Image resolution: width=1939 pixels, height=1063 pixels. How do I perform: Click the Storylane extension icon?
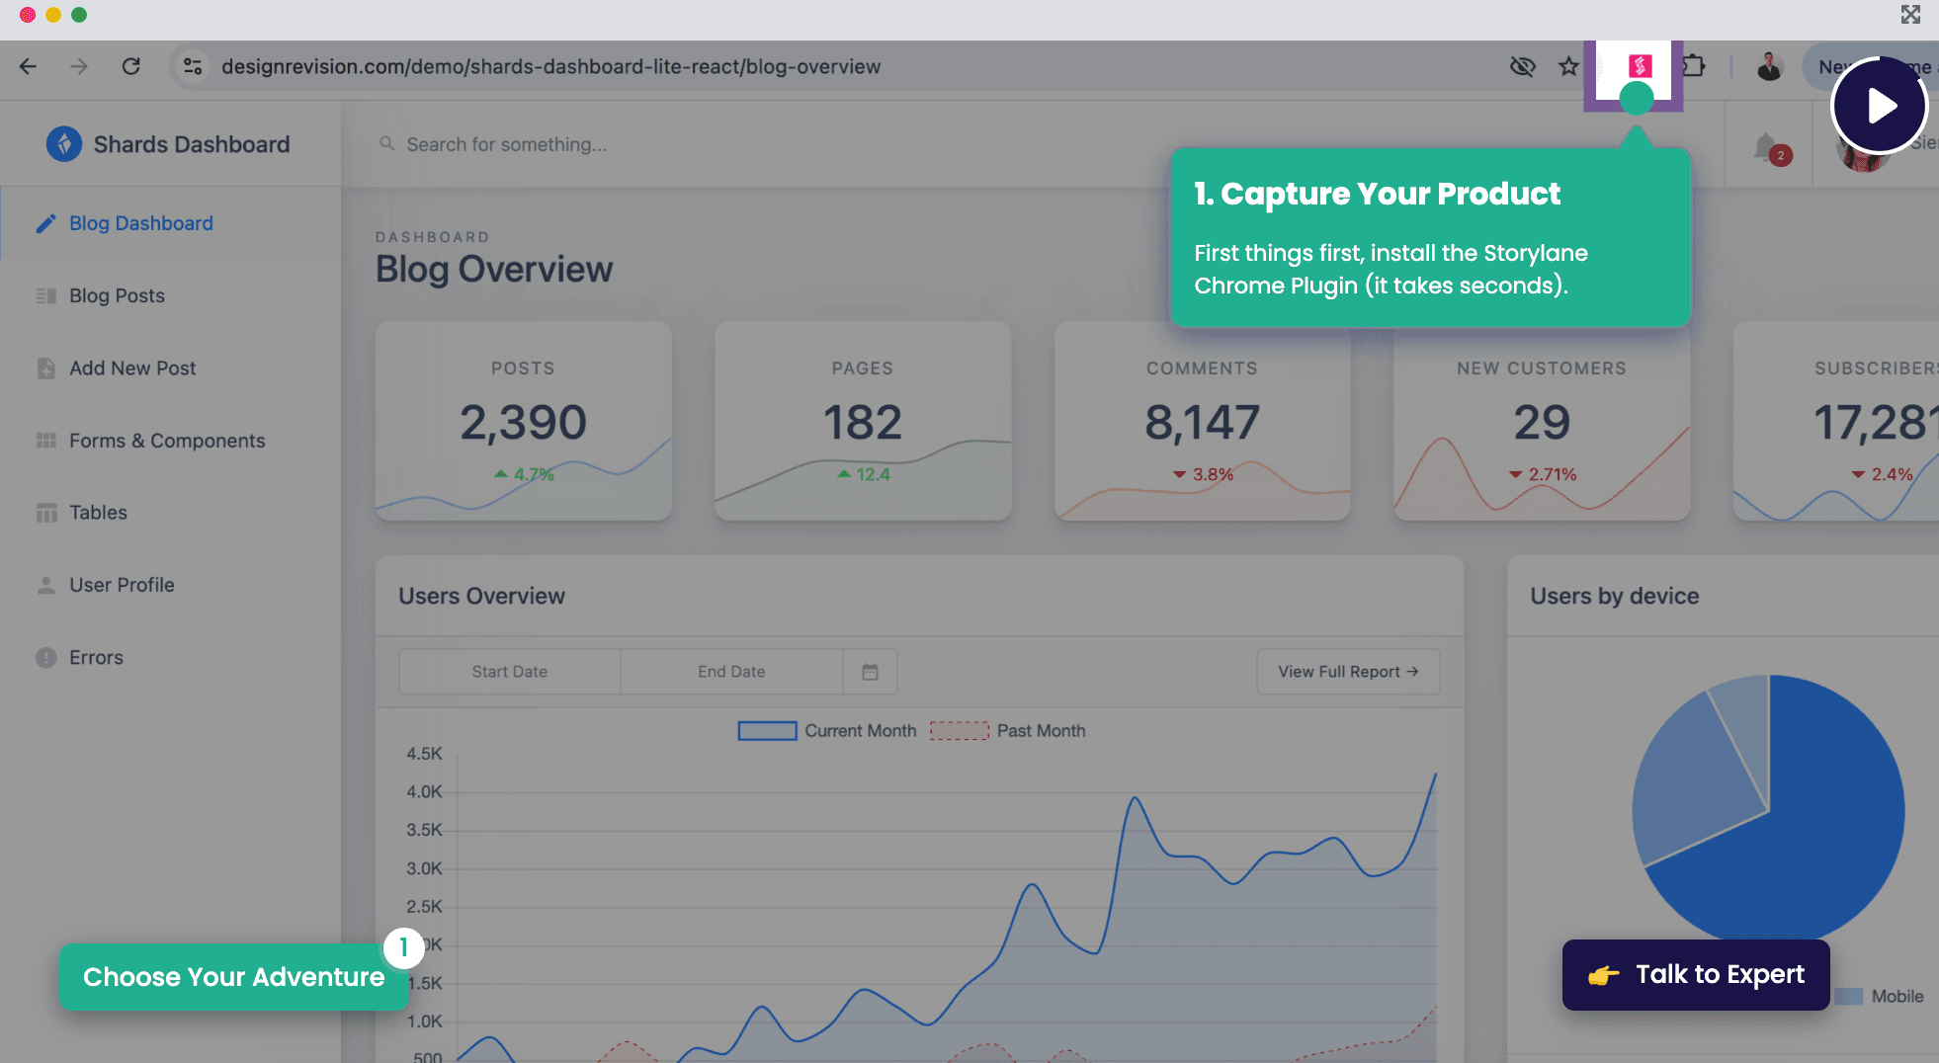click(x=1640, y=66)
